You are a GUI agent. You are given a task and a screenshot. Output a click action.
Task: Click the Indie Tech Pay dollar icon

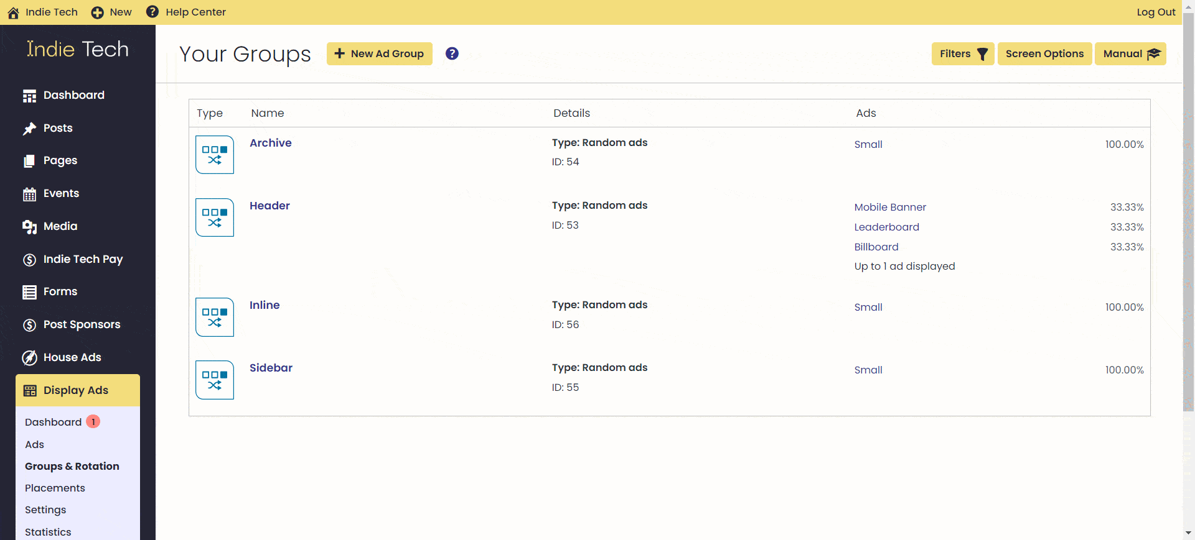tap(29, 260)
